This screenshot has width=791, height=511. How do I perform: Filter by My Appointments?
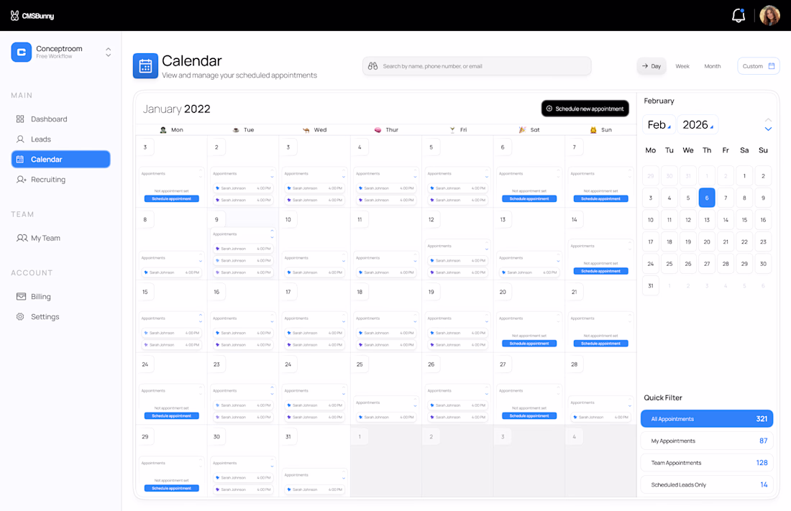(x=707, y=441)
